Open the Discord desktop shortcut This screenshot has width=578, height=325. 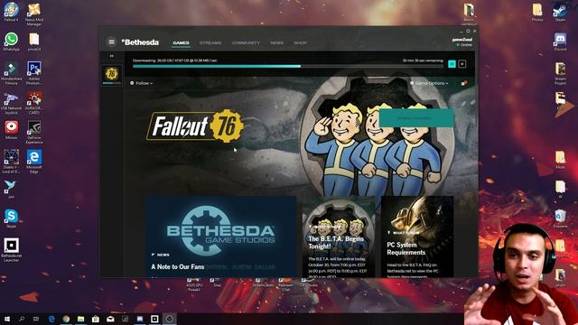(x=560, y=42)
